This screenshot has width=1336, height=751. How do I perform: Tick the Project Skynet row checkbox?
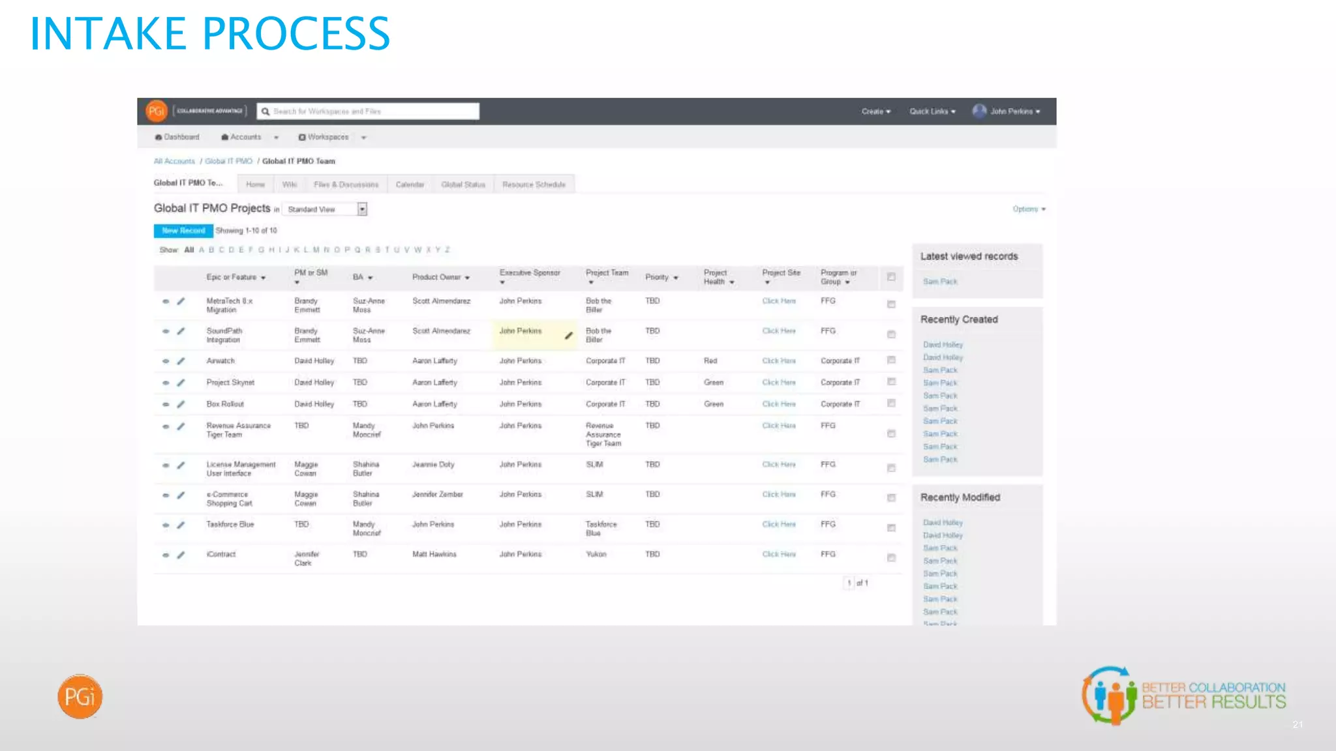[891, 382]
